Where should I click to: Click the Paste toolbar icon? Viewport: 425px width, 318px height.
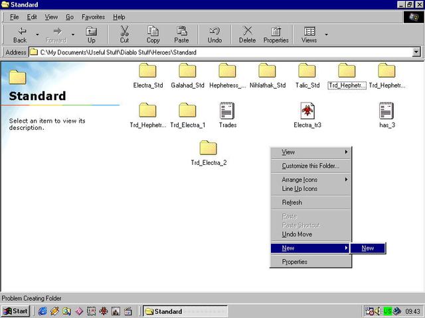click(x=181, y=34)
